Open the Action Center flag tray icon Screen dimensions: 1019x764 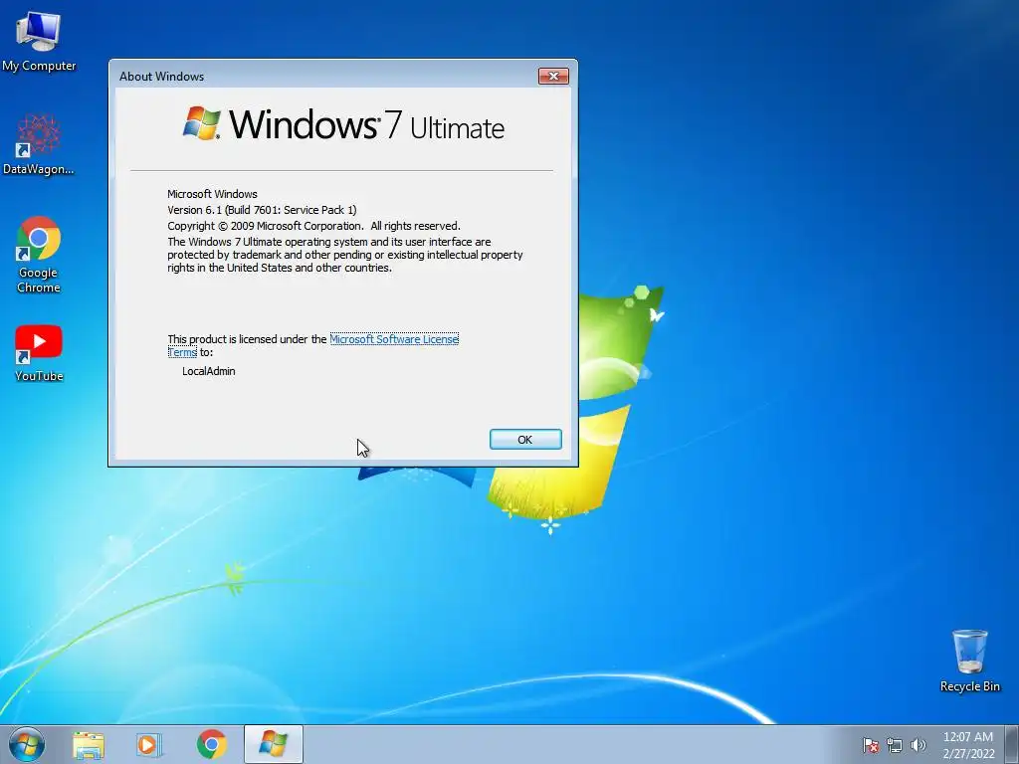coord(871,745)
